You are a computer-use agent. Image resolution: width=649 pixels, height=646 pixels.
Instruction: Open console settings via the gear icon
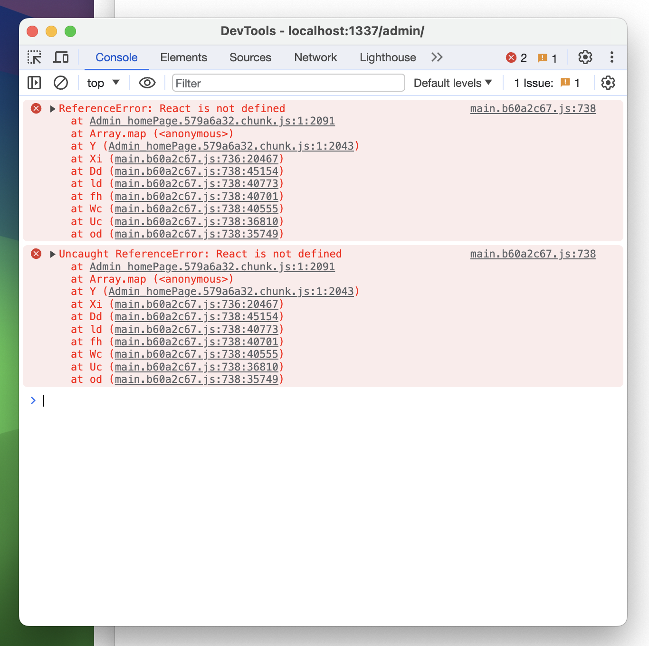click(x=608, y=83)
